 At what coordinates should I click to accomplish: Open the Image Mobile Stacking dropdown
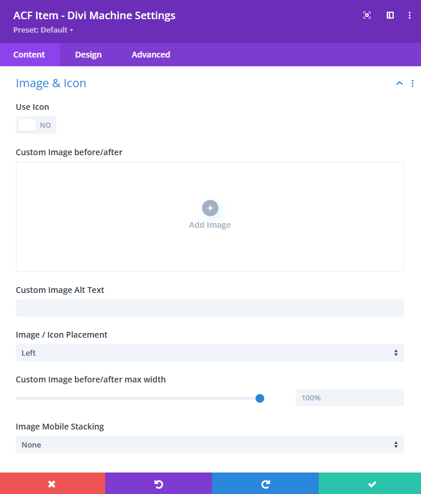(210, 445)
